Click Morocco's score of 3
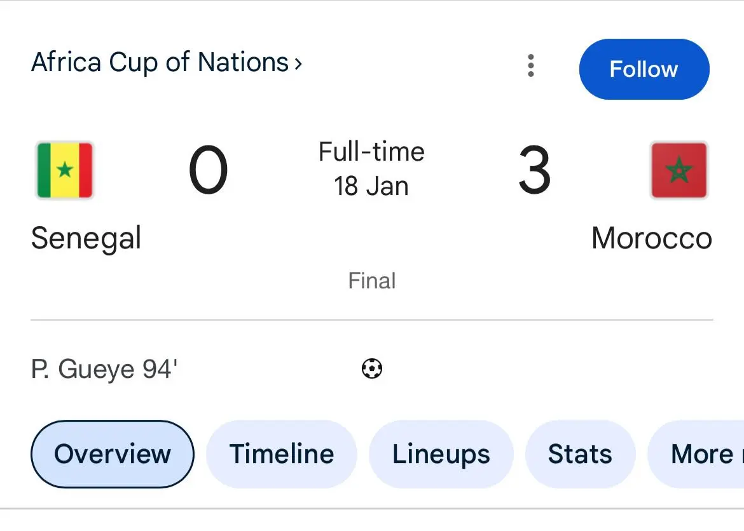Image resolution: width=744 pixels, height=531 pixels. (x=534, y=171)
